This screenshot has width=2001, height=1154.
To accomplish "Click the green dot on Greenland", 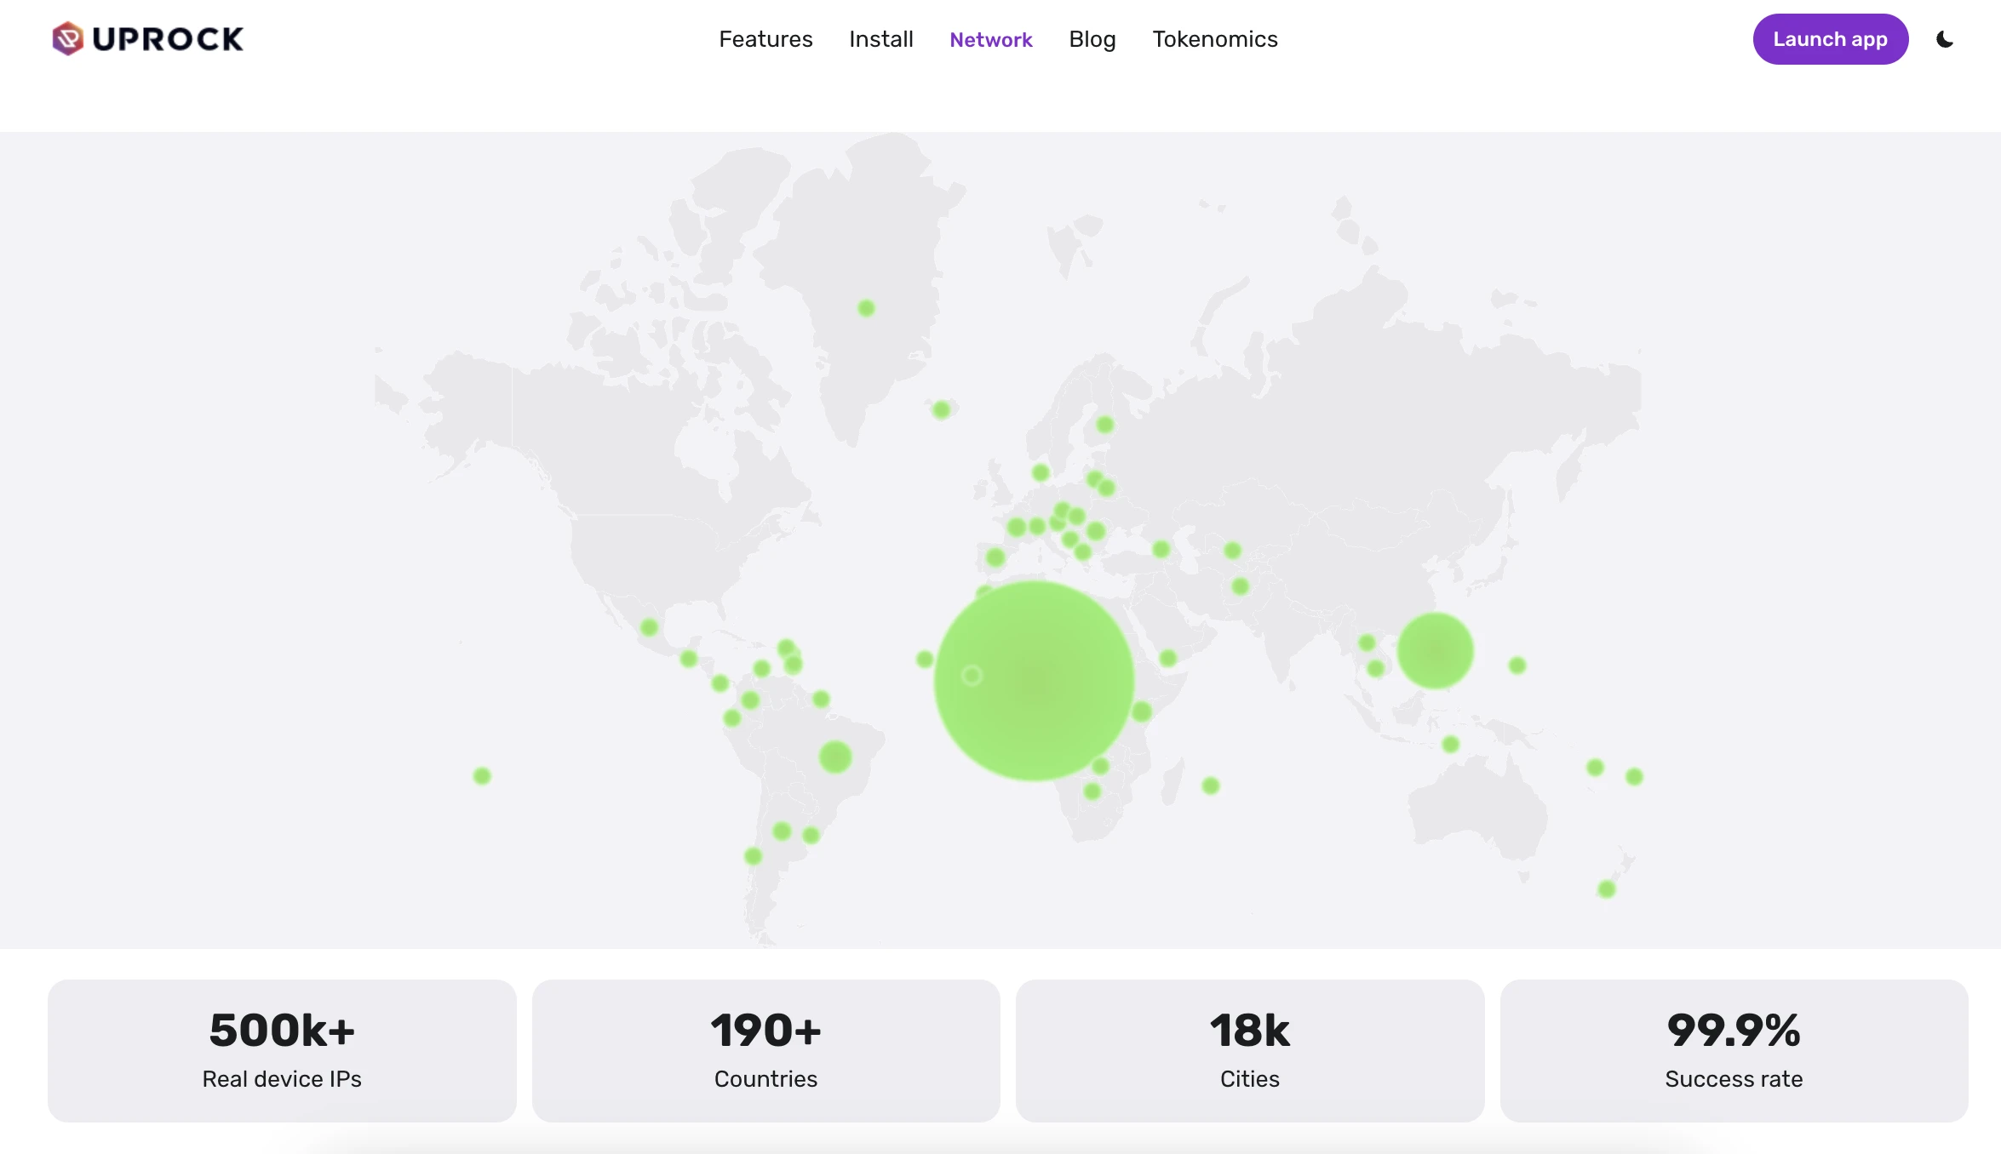I will 866,308.
